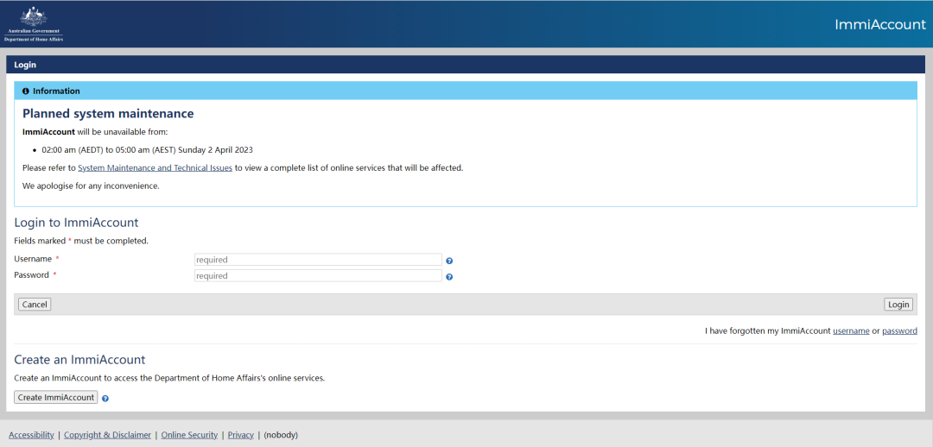Click the Information header info icon
Viewport: 933px width, 447px height.
26,91
